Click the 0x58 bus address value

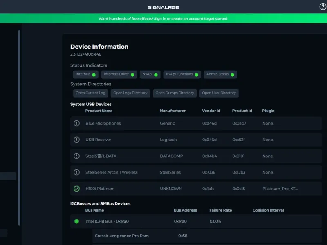(x=183, y=236)
